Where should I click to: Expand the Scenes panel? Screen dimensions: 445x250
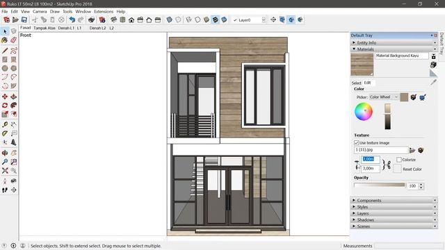pos(354,226)
